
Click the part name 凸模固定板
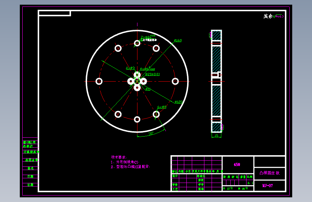pos(270,173)
